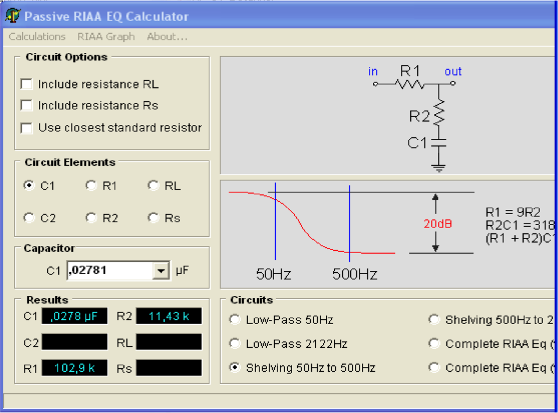Click the R2 resistor in circuit diagram

pos(439,113)
